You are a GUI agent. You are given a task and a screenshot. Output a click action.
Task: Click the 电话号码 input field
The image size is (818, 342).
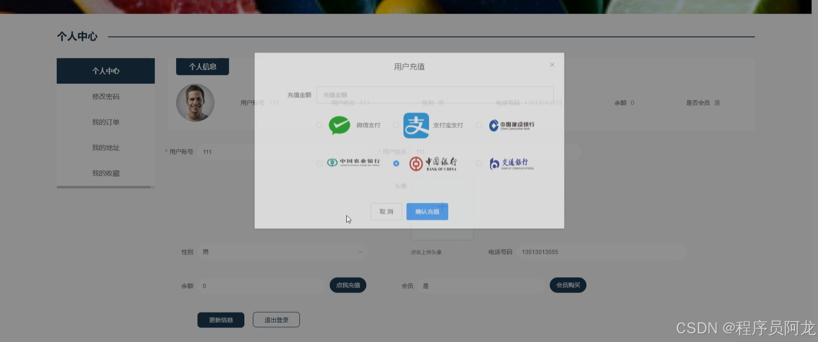coord(602,252)
